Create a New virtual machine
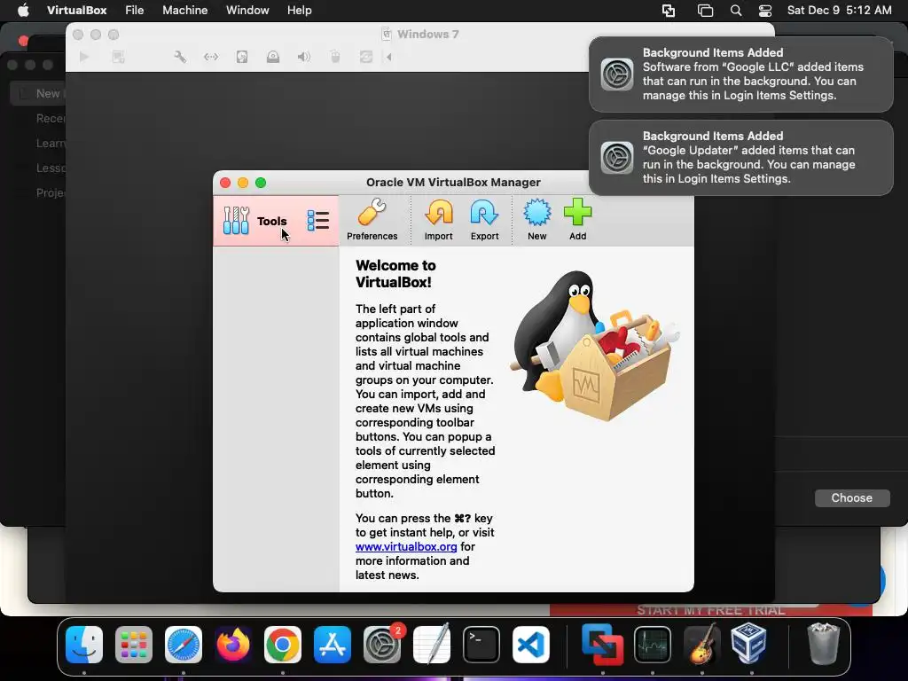 tap(536, 220)
